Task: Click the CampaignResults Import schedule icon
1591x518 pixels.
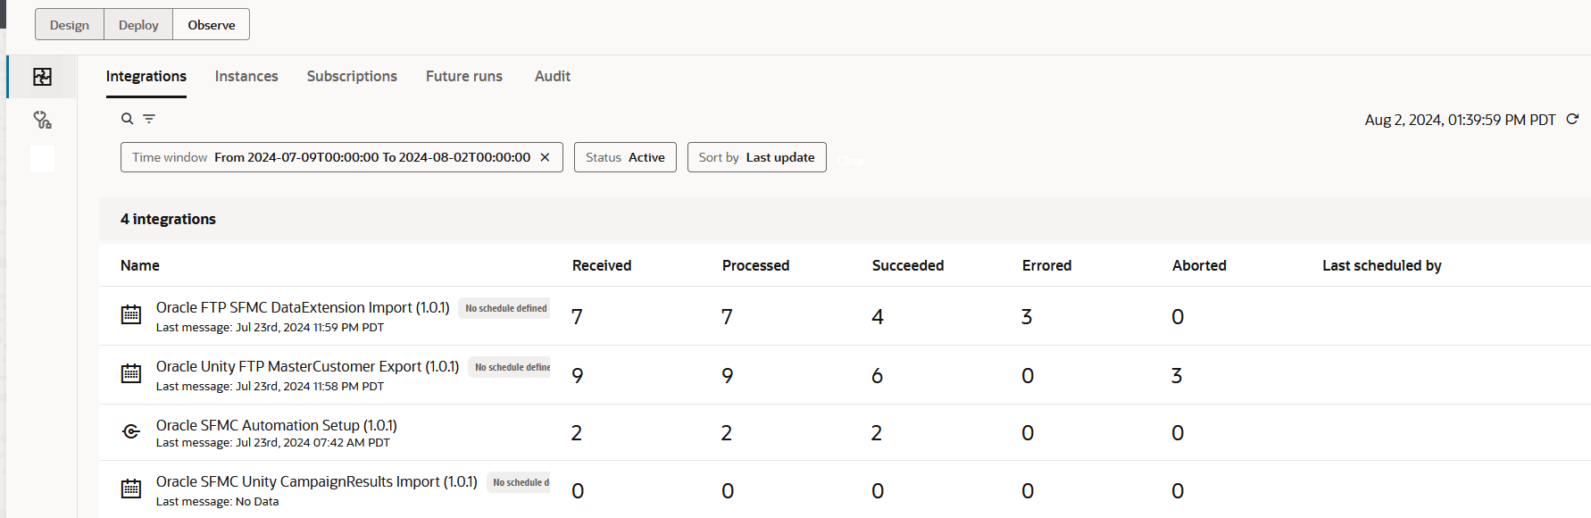Action: click(131, 489)
